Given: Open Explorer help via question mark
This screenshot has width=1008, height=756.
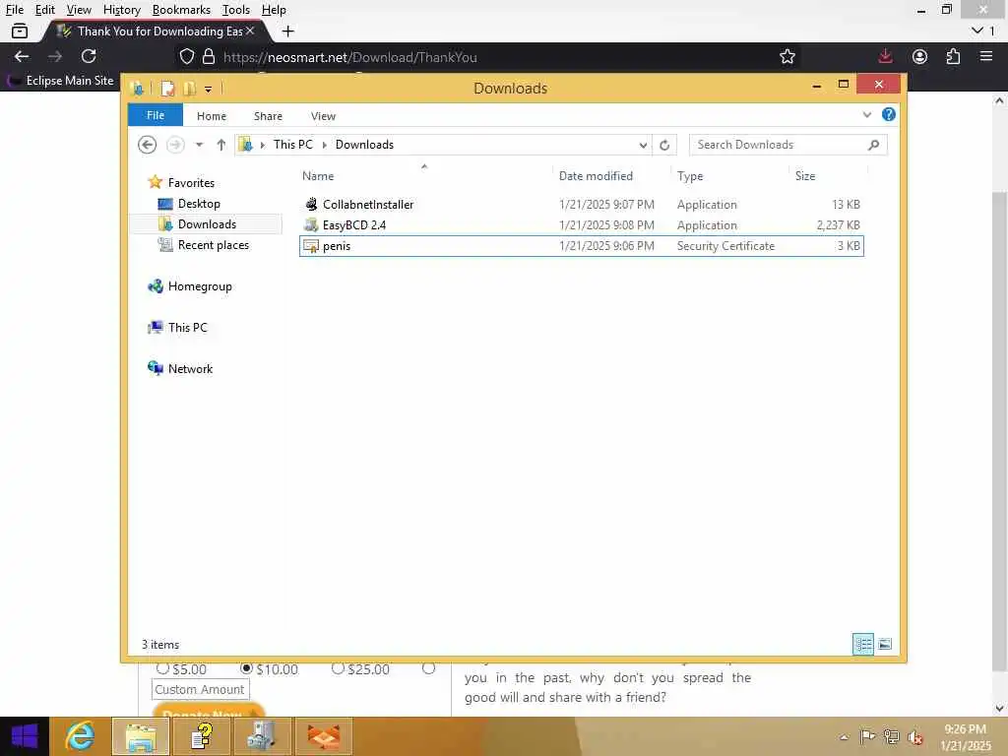Looking at the screenshot, I should point(889,114).
